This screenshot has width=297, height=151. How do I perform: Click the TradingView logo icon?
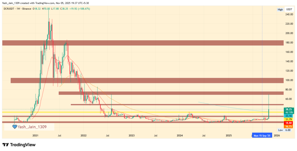point(6,145)
